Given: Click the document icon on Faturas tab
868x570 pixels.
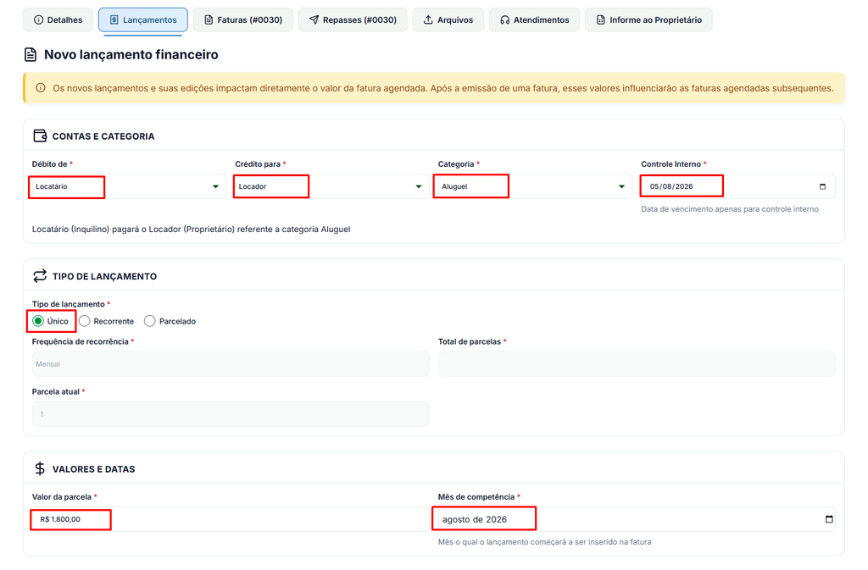Looking at the screenshot, I should point(209,19).
